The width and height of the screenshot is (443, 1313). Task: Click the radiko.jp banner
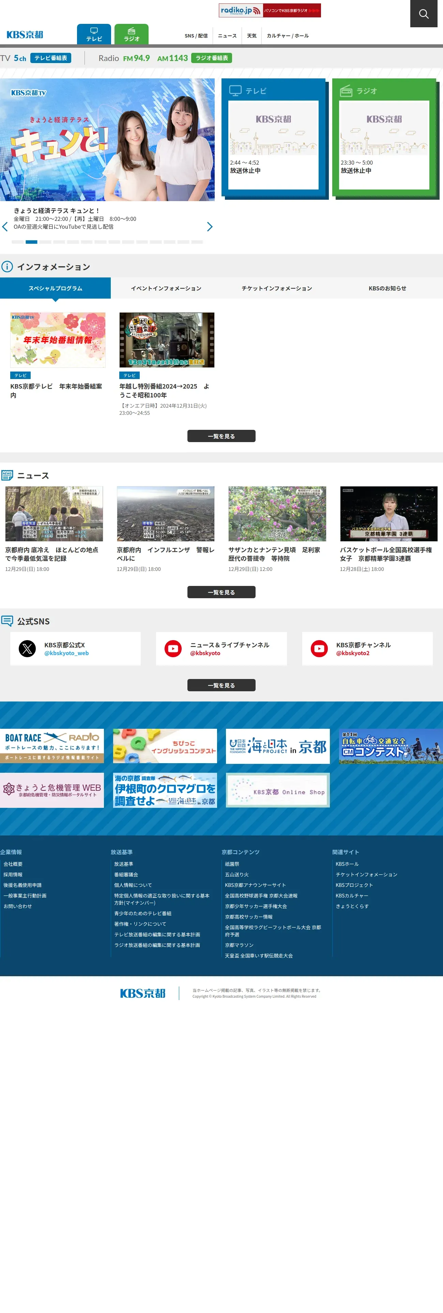click(x=270, y=10)
